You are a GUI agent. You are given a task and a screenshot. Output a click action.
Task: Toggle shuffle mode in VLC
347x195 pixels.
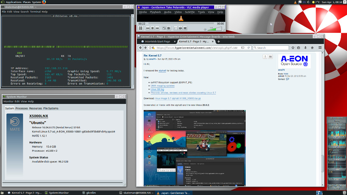[185, 28]
